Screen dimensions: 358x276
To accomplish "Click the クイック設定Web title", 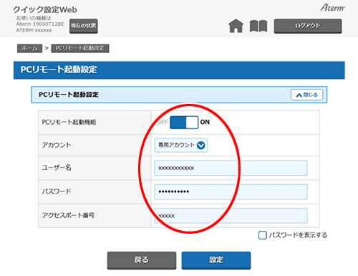I will [45, 9].
